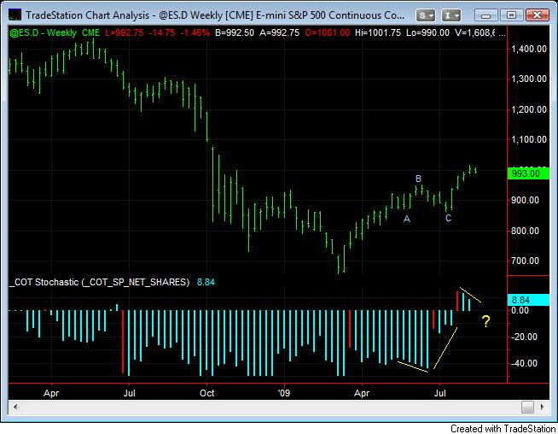Image resolution: width=558 pixels, height=434 pixels.
Task: Select the text annotation B on chart
Action: 418,179
